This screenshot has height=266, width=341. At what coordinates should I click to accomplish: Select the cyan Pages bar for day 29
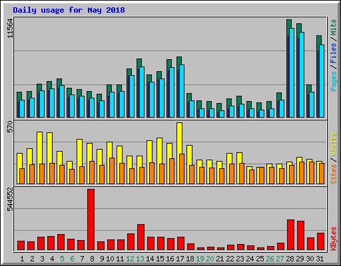coord(302,74)
